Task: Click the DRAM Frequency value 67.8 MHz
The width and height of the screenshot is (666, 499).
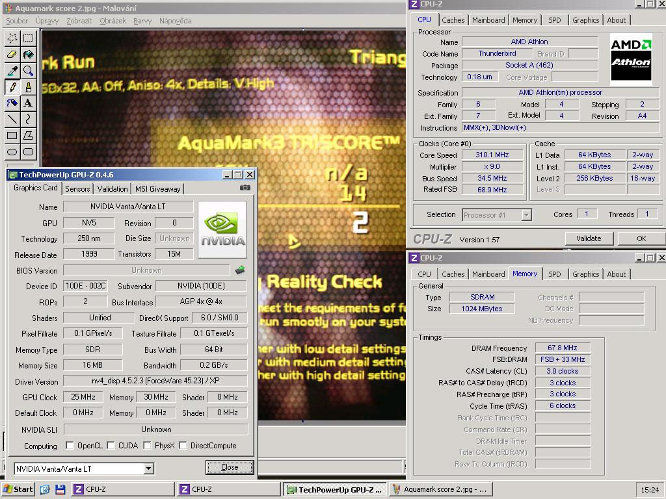Action: (x=563, y=348)
